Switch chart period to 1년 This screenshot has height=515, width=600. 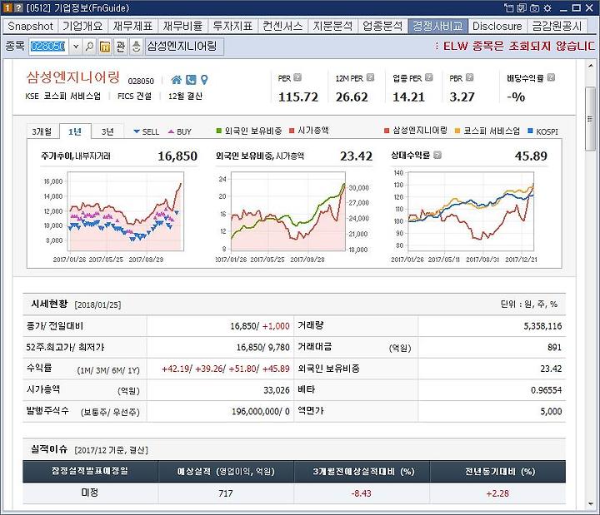click(75, 131)
